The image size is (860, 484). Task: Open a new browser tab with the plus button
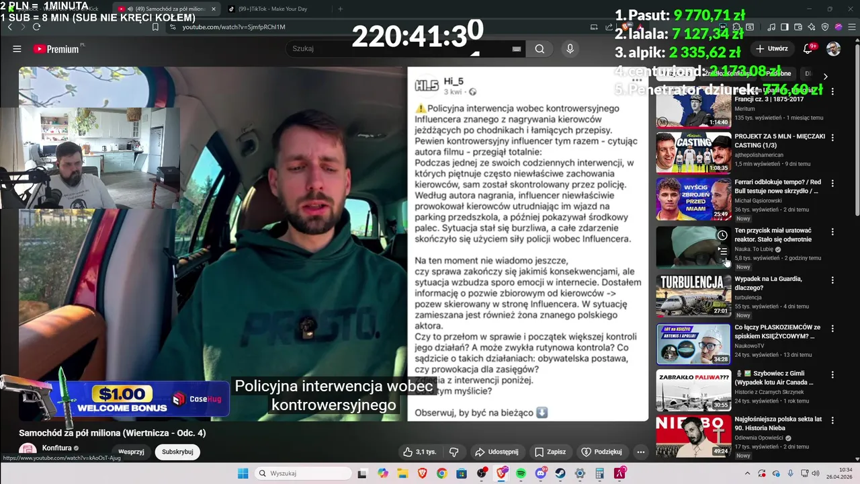tap(340, 9)
